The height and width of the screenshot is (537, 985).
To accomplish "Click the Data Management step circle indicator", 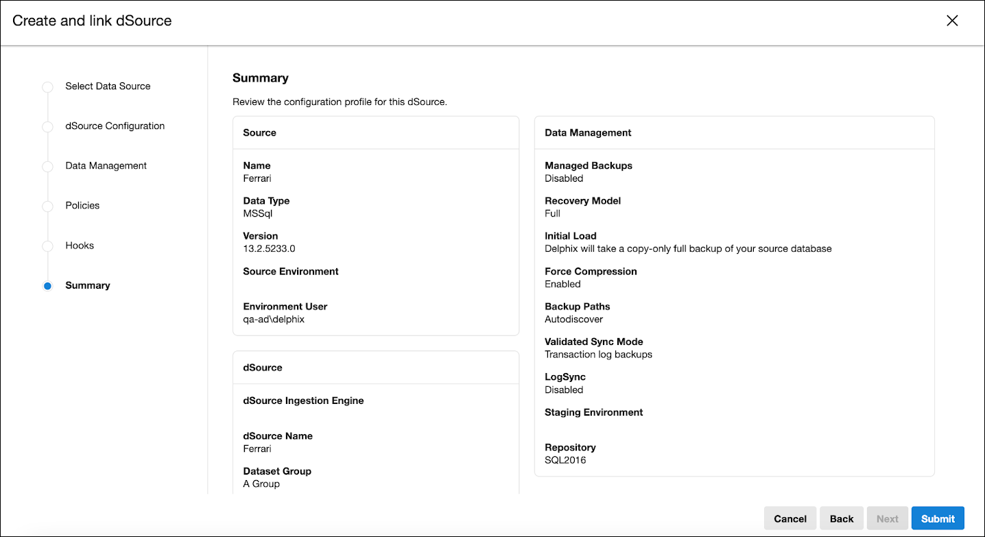I will (47, 167).
